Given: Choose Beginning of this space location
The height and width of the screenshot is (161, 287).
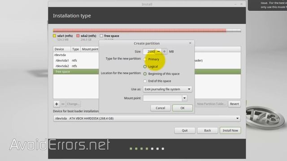Looking at the screenshot, I should [x=145, y=74].
